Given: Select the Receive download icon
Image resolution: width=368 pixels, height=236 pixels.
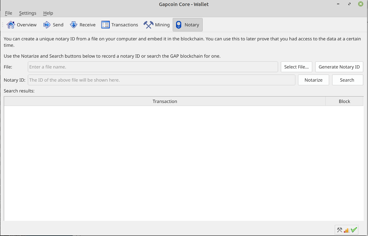Looking at the screenshot, I should (74, 25).
